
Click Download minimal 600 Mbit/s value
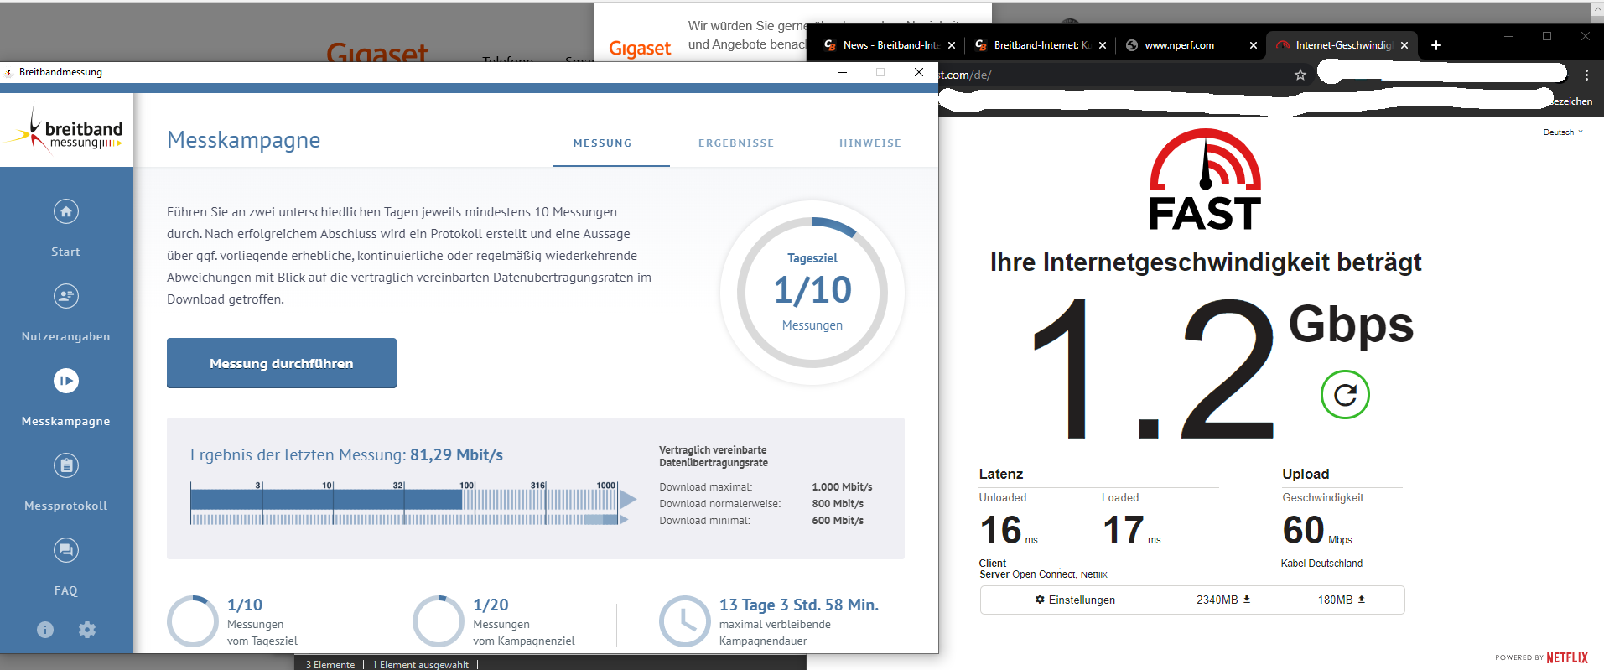(838, 521)
